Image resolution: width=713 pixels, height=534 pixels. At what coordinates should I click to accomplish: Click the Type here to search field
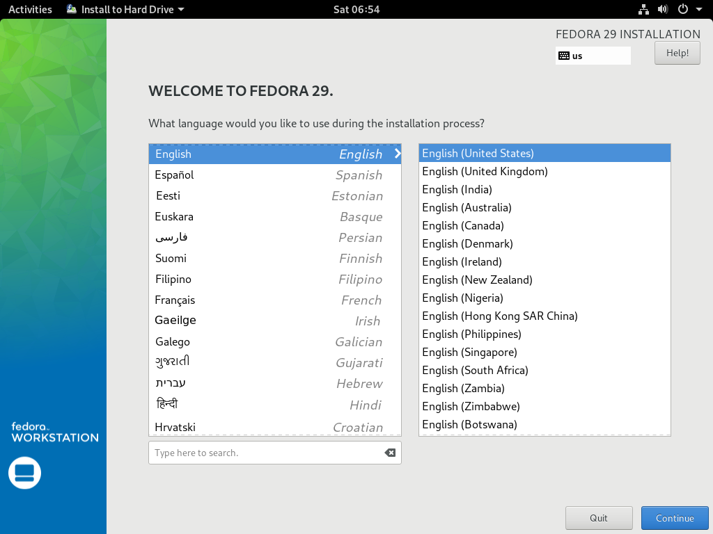click(x=274, y=453)
